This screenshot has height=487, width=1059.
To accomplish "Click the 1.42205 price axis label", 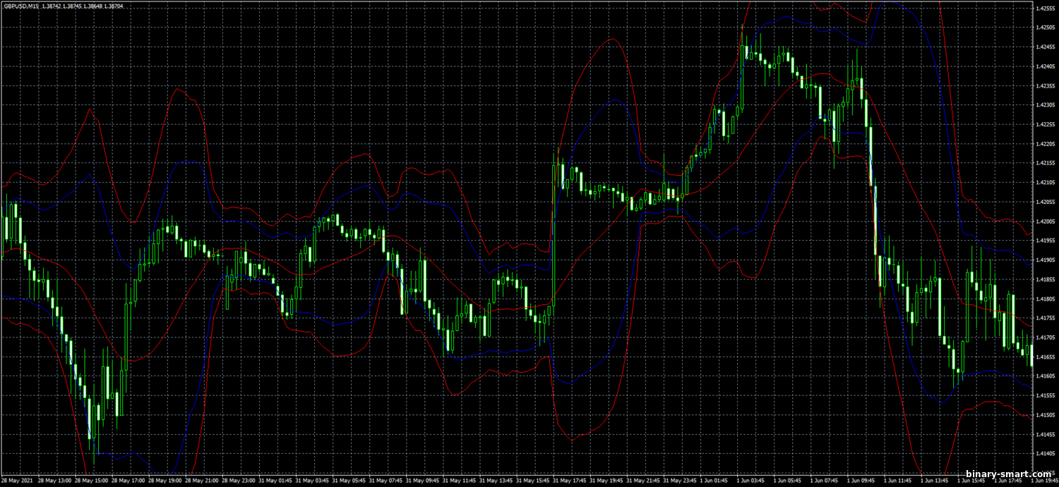I will click(x=1045, y=144).
